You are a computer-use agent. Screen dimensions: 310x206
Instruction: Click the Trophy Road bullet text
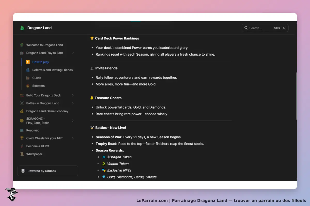(x=150, y=144)
